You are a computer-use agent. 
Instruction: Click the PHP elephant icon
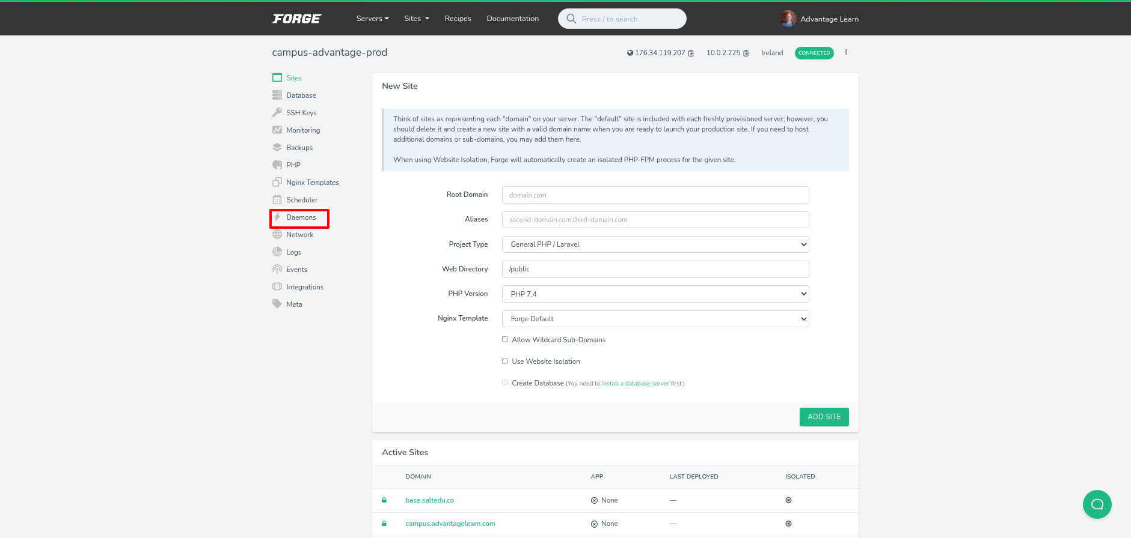(x=277, y=165)
